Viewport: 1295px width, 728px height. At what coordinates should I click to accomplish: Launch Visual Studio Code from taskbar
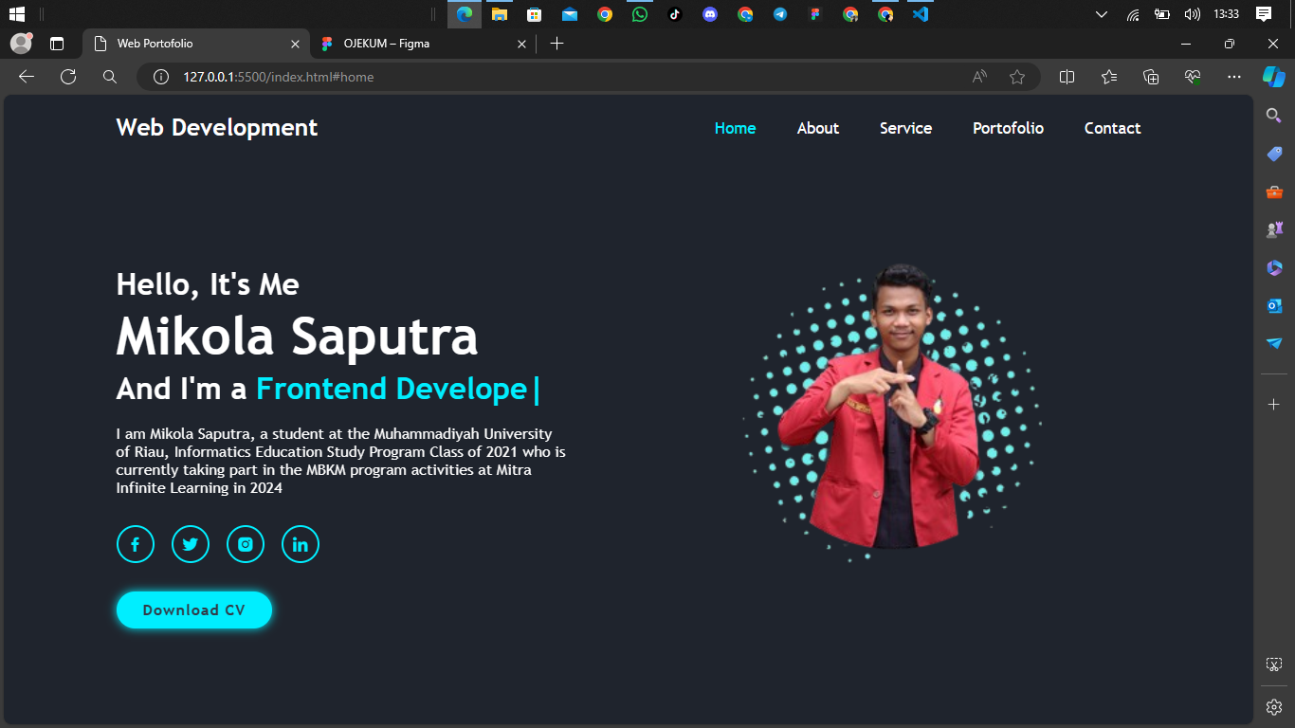click(920, 14)
